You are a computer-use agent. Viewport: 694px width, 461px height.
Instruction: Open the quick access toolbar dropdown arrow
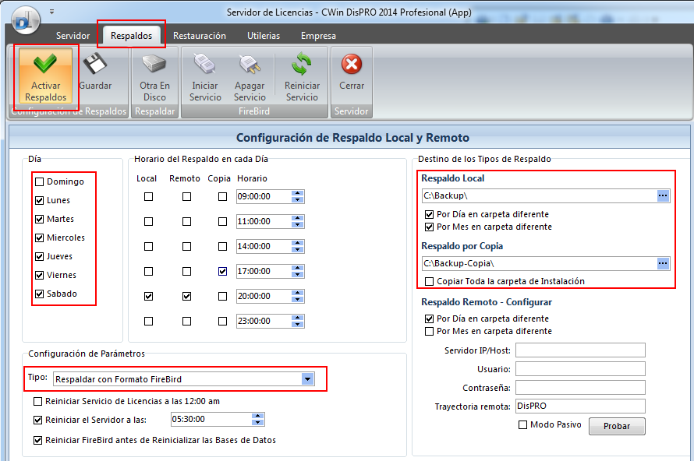click(x=51, y=12)
